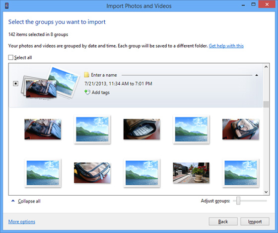Viewport: 278px width, 233px height.
Task: Open More options link
Action: point(22,222)
